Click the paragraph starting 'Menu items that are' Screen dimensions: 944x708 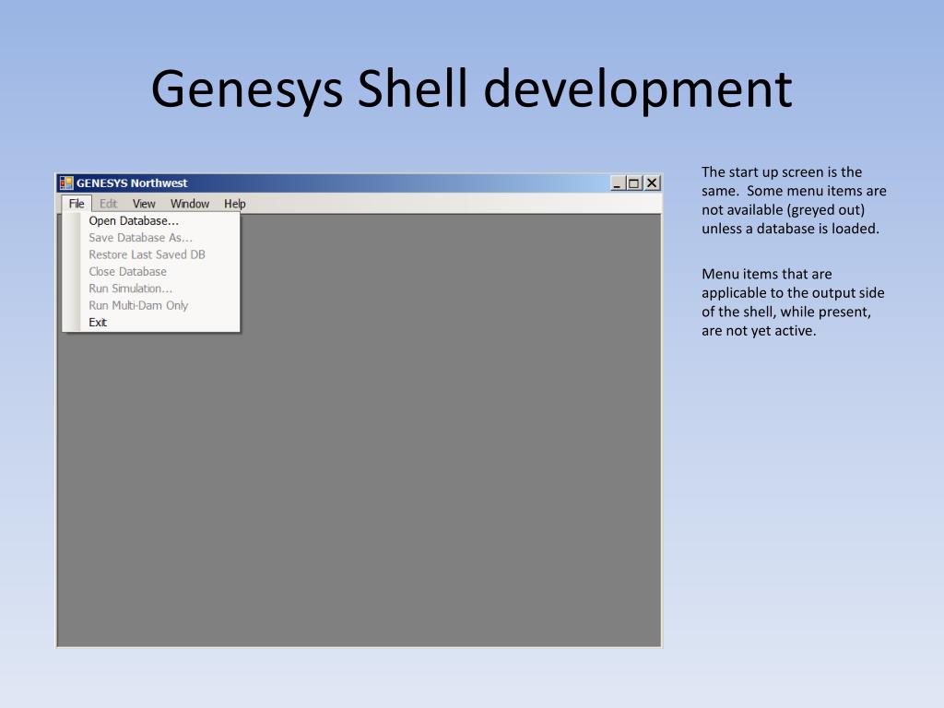point(793,302)
